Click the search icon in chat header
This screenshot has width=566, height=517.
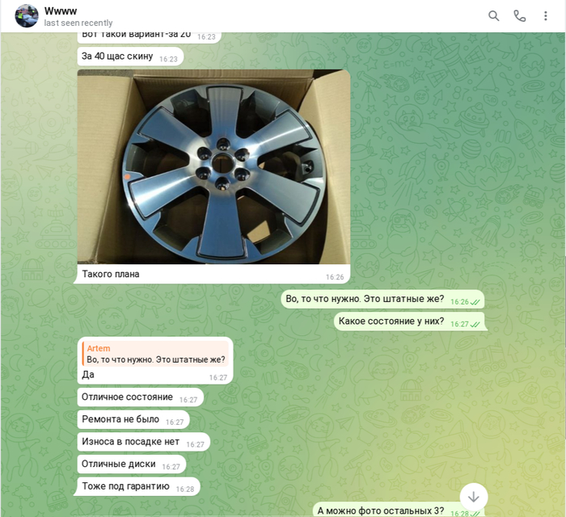pyautogui.click(x=494, y=16)
